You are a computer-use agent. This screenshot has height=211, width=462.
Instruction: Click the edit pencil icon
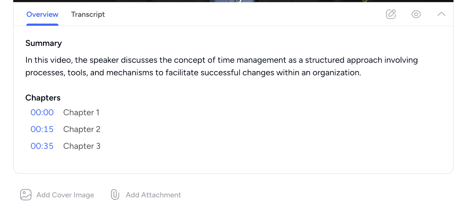pos(391,14)
